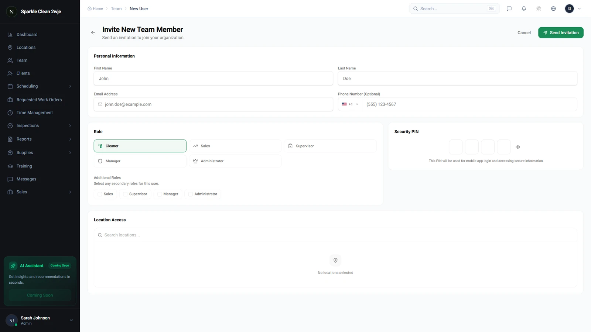Click the phone number input field
591x332 pixels.
[469, 104]
